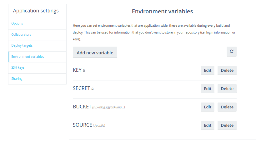The width and height of the screenshot is (261, 146).
Task: Click the lock icon beside KEY
Action: [x=84, y=71]
